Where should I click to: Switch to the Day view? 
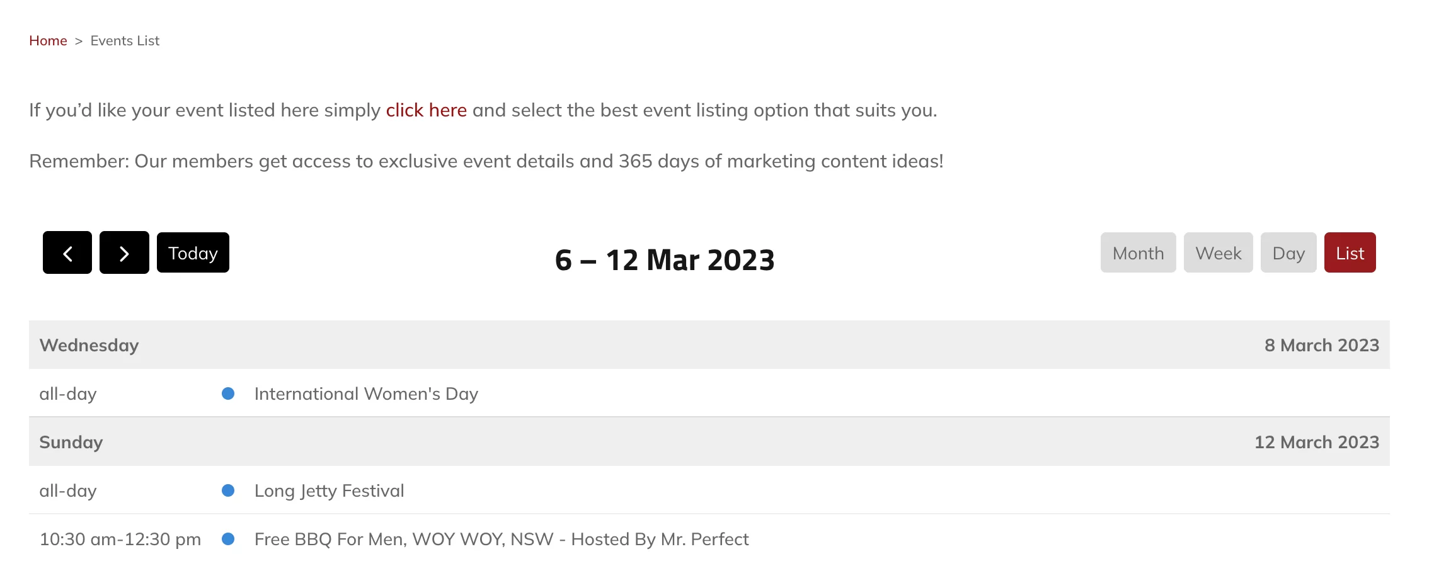pyautogui.click(x=1288, y=253)
